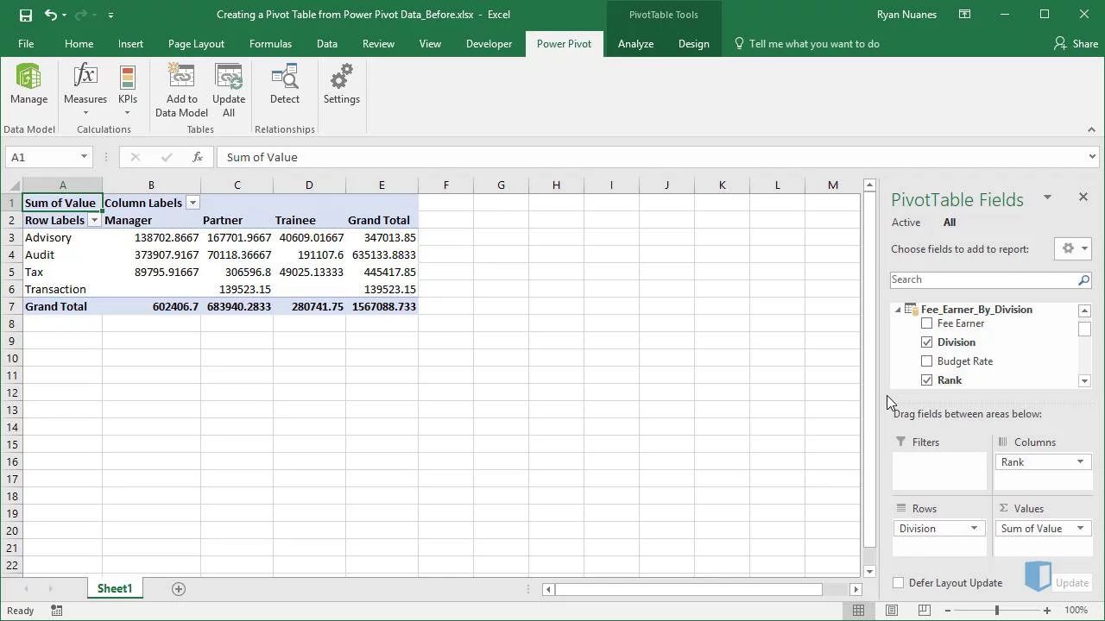
Task: Open the Manage Data Model icon
Action: coord(28,85)
